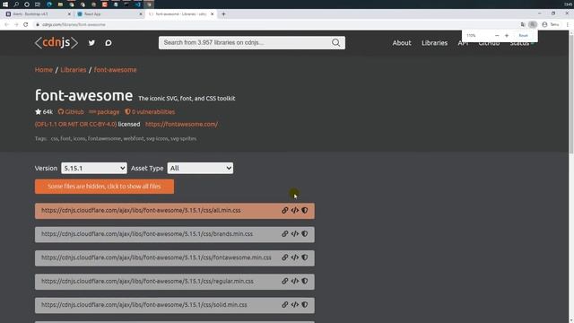
Task: Increase zoom with the plus button
Action: pyautogui.click(x=506, y=36)
